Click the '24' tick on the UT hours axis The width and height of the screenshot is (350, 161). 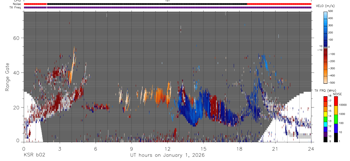pyautogui.click(x=311, y=149)
